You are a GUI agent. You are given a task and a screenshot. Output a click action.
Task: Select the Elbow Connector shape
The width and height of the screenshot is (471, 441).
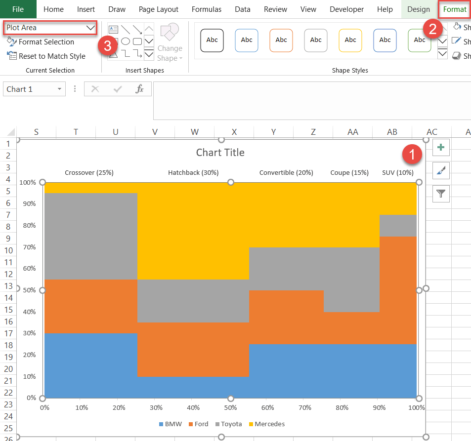pos(126,53)
